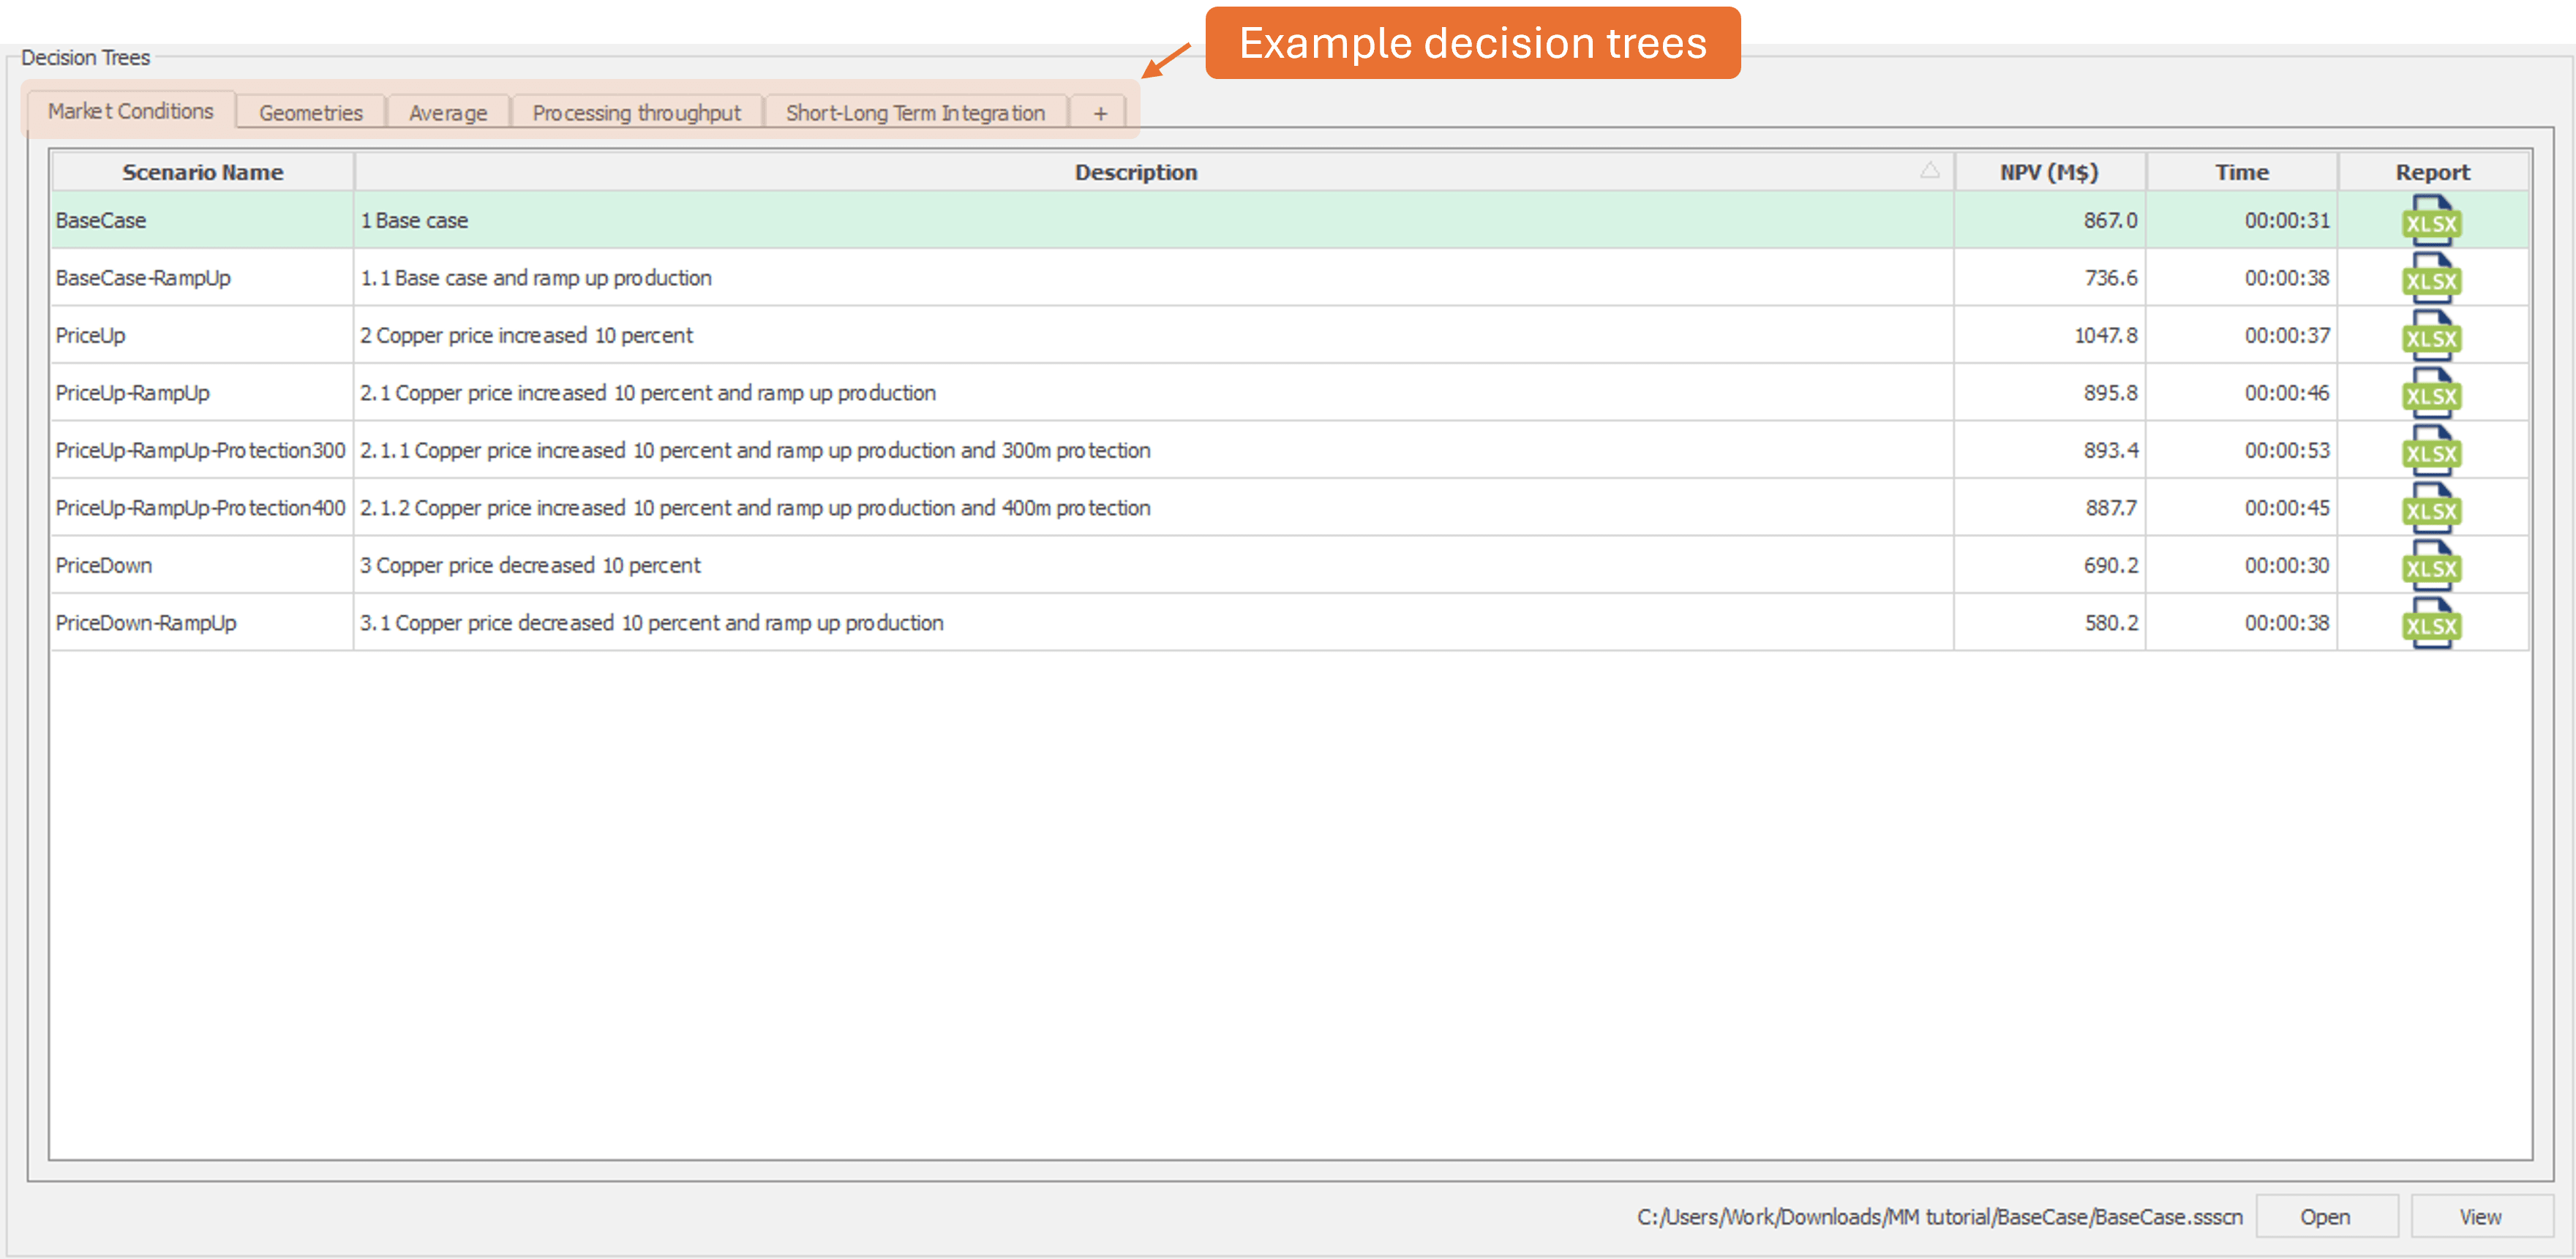Open XLSX report for PriceUp-RampUp-Protection300 row
The width and height of the screenshot is (2576, 1259).
tap(2431, 451)
